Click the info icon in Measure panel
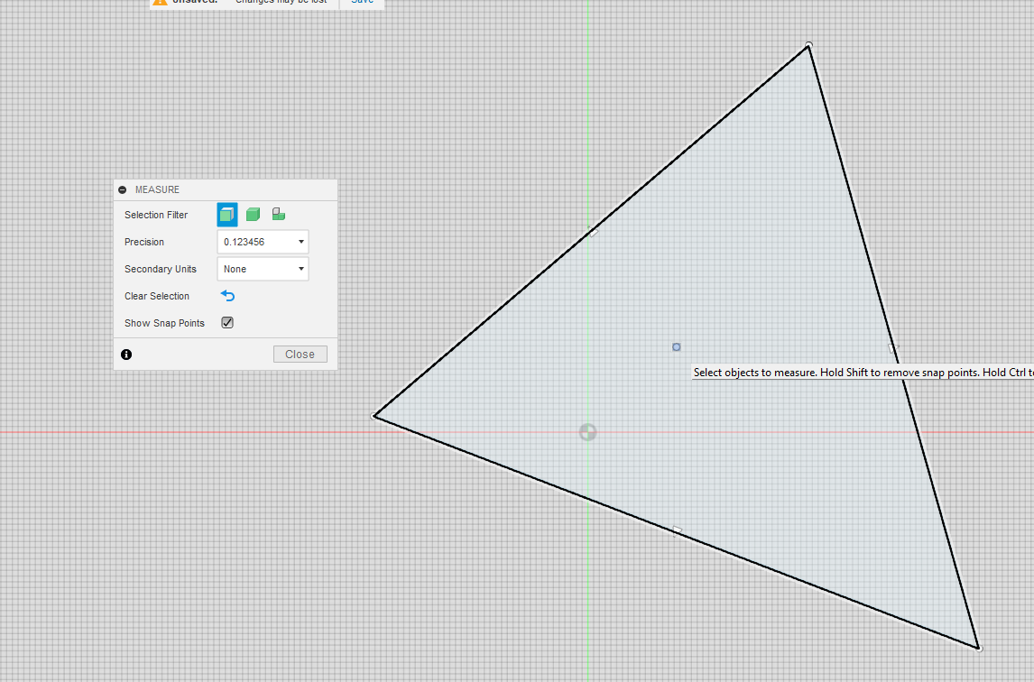Viewport: 1034px width, 682px height. 126,355
